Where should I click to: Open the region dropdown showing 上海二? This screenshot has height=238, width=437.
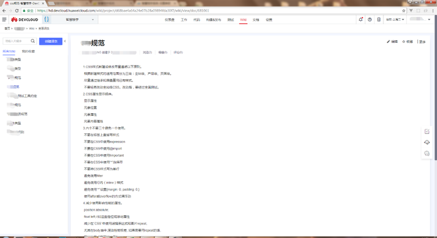395,20
